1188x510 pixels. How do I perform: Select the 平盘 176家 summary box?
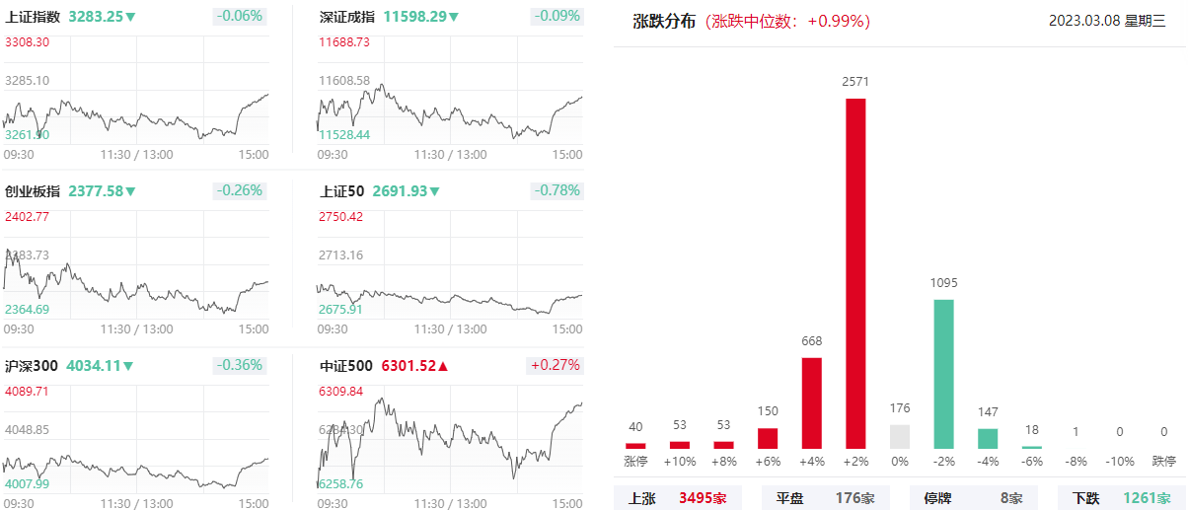pyautogui.click(x=826, y=498)
